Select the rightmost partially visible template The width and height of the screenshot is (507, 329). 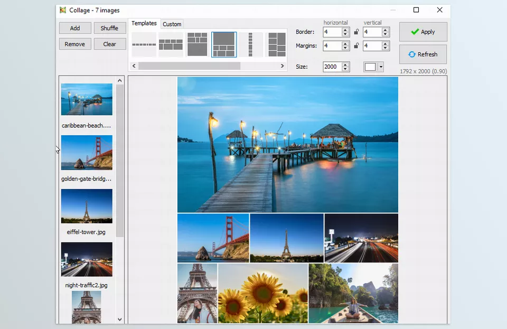[277, 44]
